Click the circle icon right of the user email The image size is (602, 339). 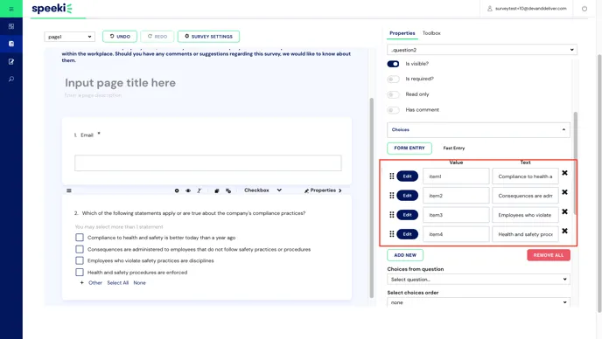point(584,9)
